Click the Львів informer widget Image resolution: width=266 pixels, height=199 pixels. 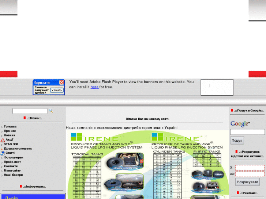[x=33, y=196]
